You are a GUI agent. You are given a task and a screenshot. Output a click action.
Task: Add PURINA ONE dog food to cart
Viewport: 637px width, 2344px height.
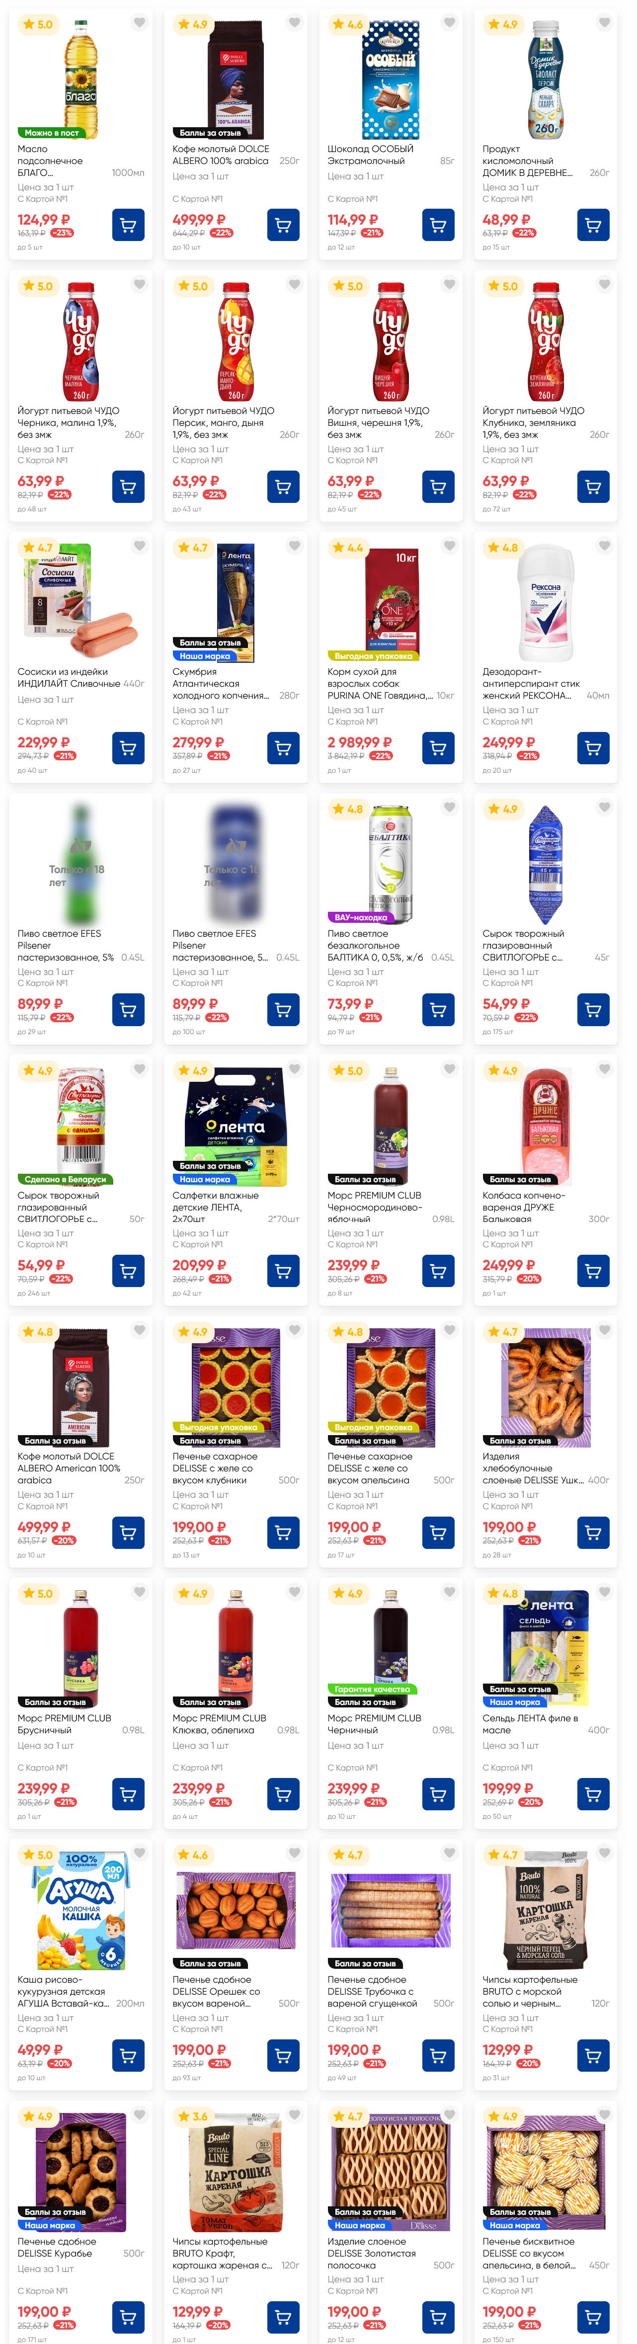tap(439, 748)
